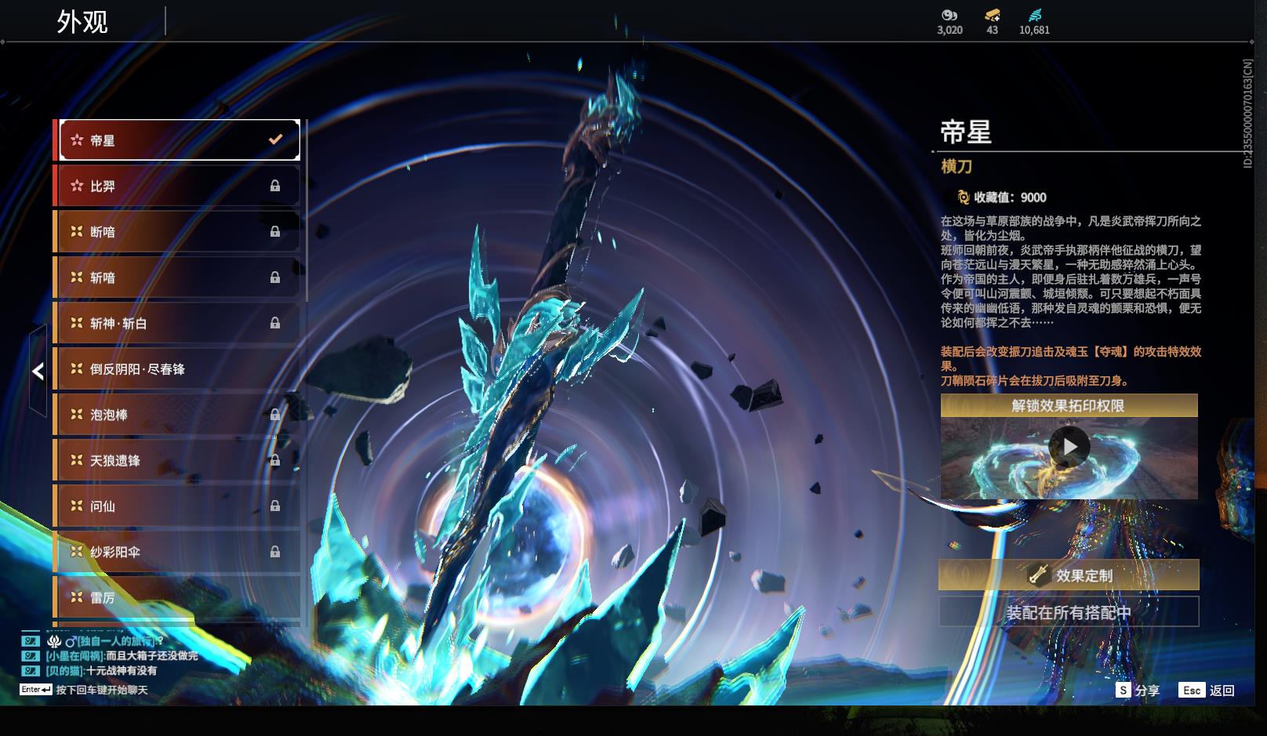Click 装配在所有搭配中 button
This screenshot has width=1267, height=736.
click(x=1069, y=612)
